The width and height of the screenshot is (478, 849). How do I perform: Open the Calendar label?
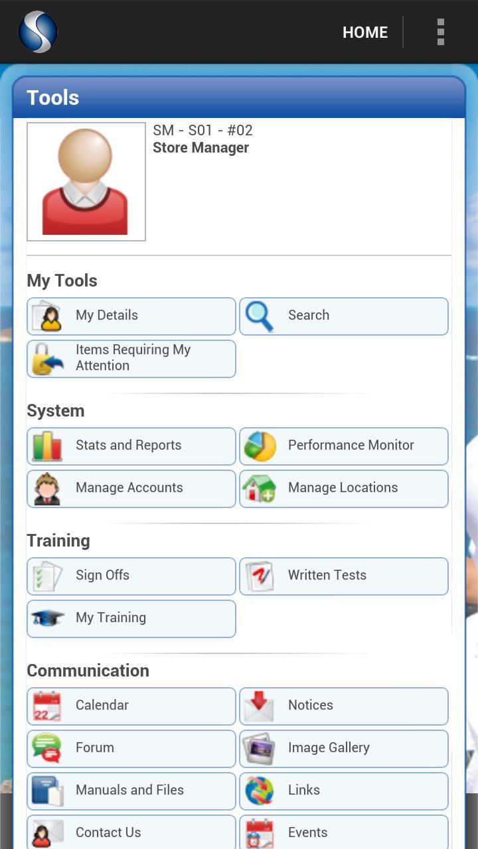point(102,705)
